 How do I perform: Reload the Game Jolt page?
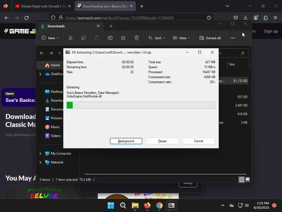pos(26,18)
